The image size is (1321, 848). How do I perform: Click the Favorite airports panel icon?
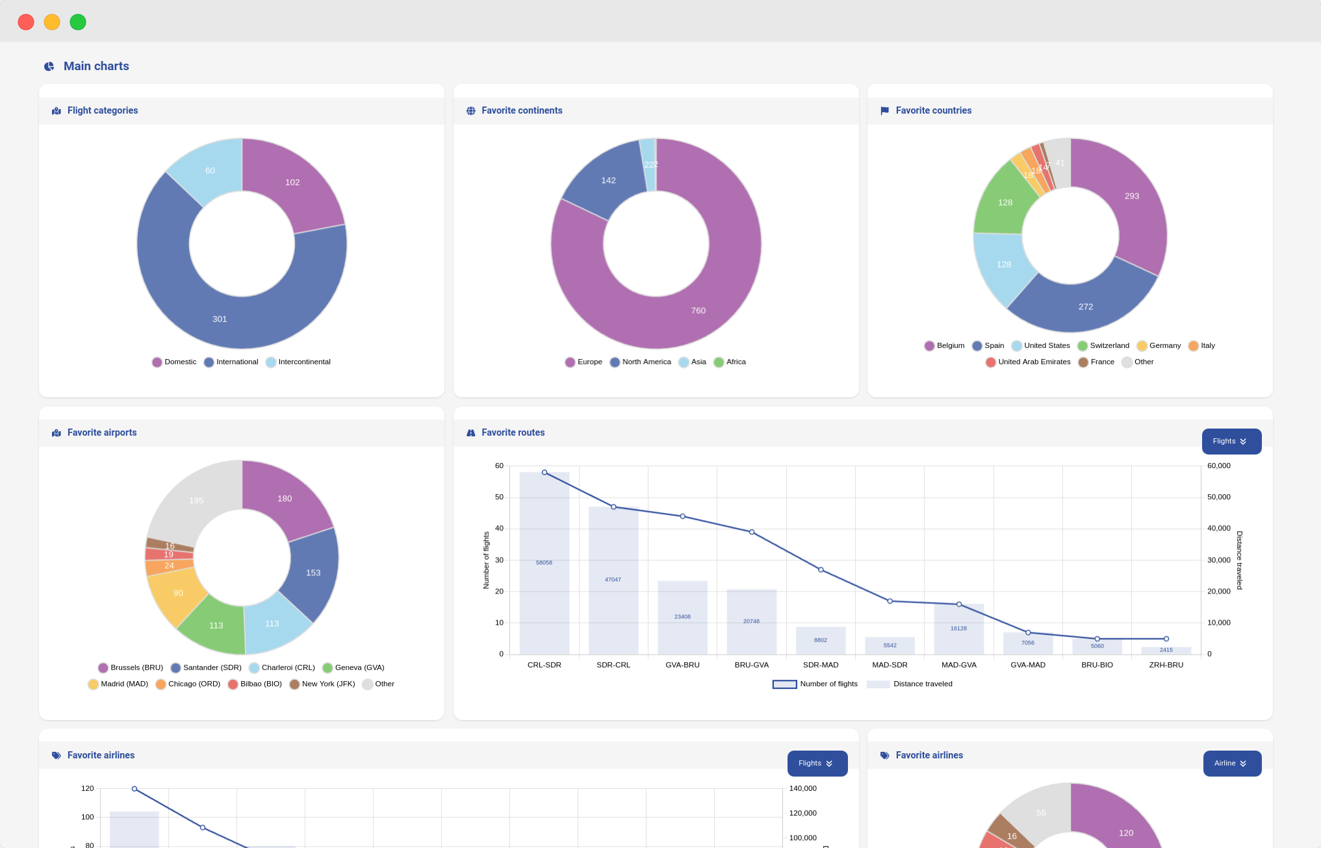[x=57, y=433]
